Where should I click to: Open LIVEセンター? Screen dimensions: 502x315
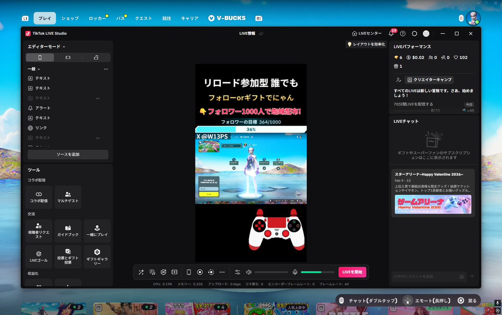(x=367, y=33)
